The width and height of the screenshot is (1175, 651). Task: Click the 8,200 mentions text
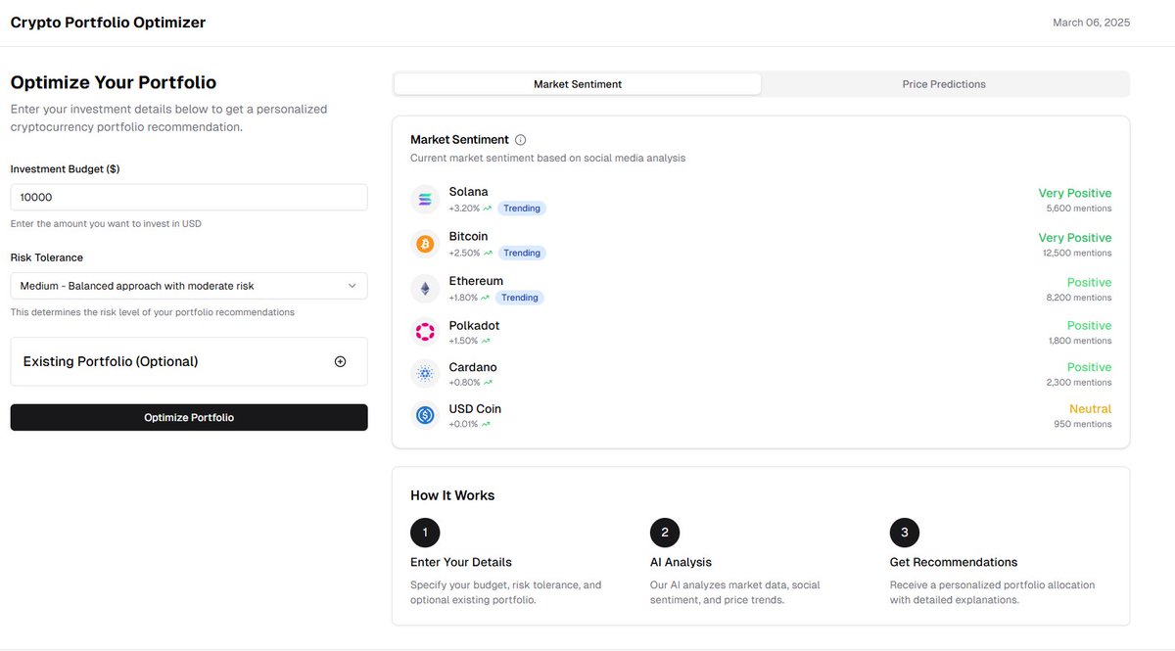click(1079, 298)
